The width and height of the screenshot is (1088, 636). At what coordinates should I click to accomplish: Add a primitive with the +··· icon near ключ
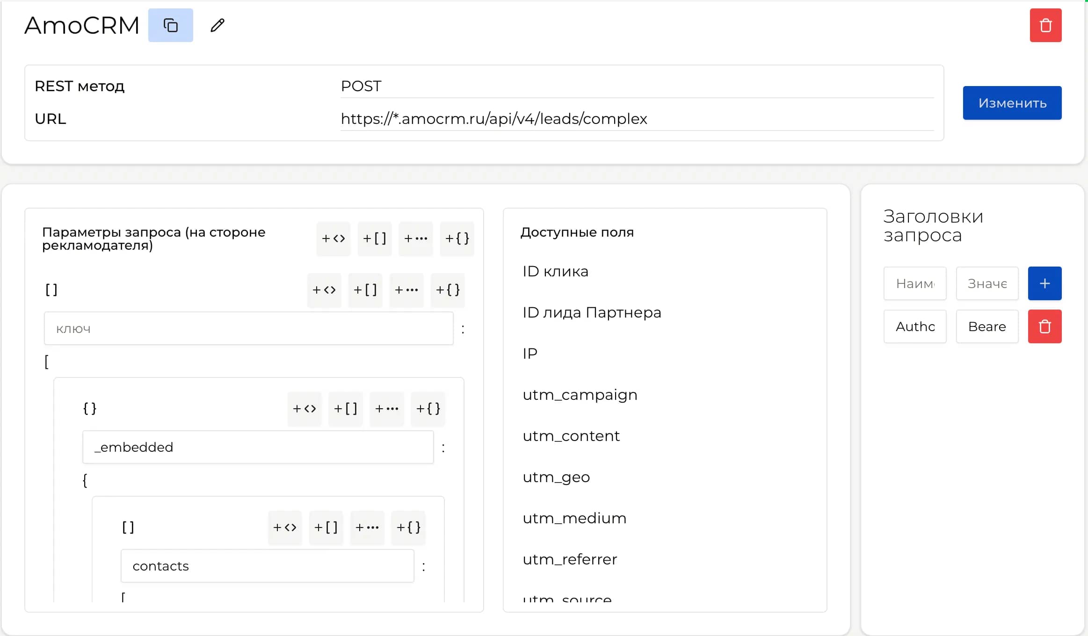406,290
